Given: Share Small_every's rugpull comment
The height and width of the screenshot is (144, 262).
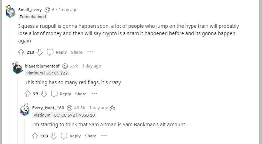Looking at the screenshot, I should pyautogui.click(x=77, y=52).
